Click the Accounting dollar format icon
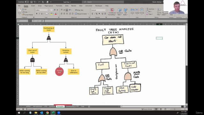Viewport: 204px width, 115px height. pos(92,14)
